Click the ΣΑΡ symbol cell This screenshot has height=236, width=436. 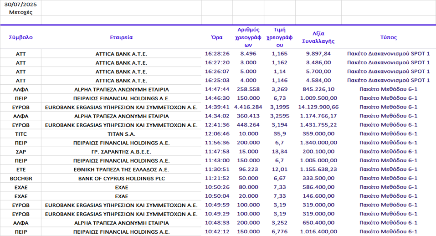tap(21, 152)
